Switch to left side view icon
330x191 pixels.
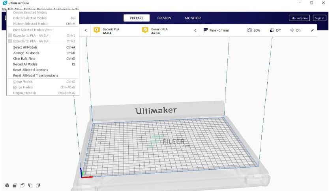pyautogui.click(x=30, y=185)
